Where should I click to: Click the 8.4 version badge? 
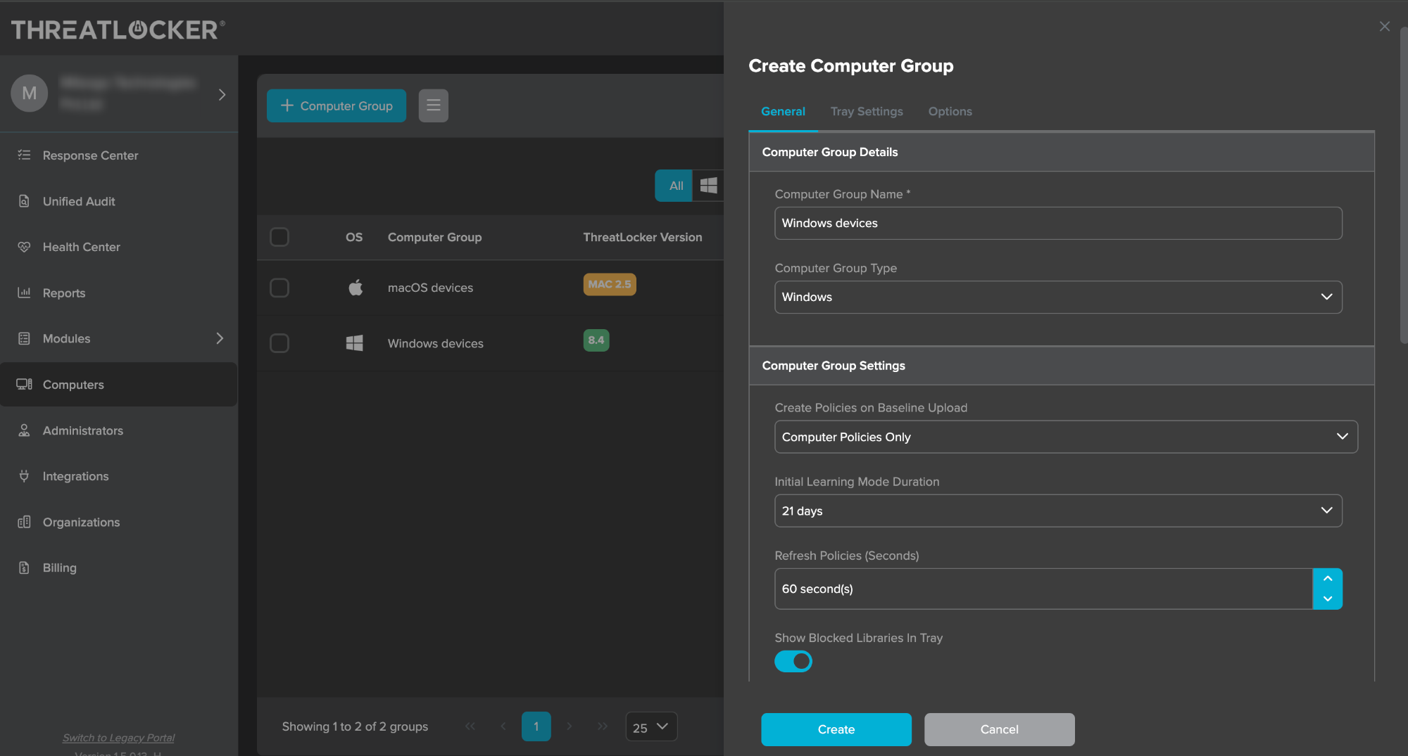pyautogui.click(x=596, y=340)
